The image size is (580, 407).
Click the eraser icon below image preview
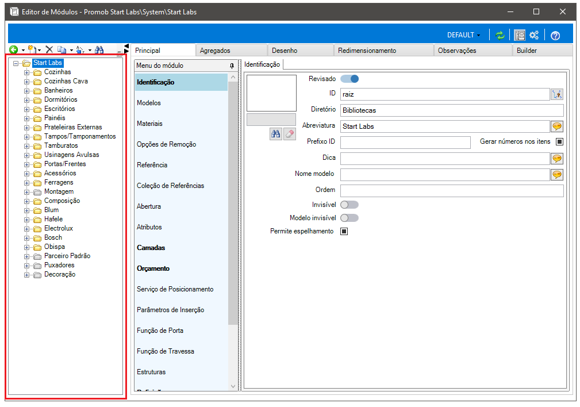click(x=290, y=134)
